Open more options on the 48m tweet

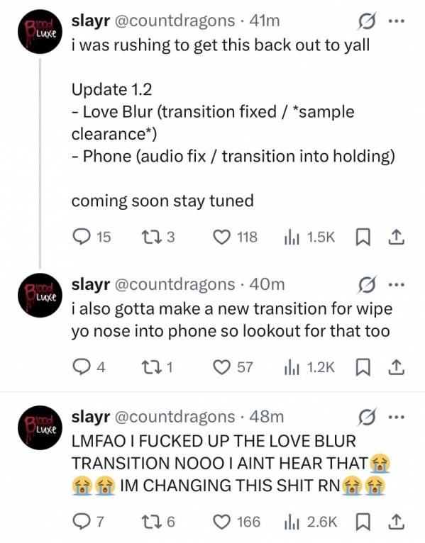[x=396, y=418]
